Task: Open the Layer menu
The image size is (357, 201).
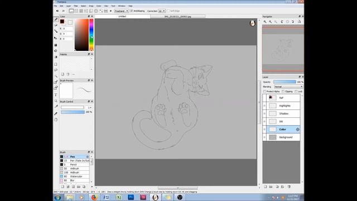Action: pyautogui.click(x=68, y=6)
